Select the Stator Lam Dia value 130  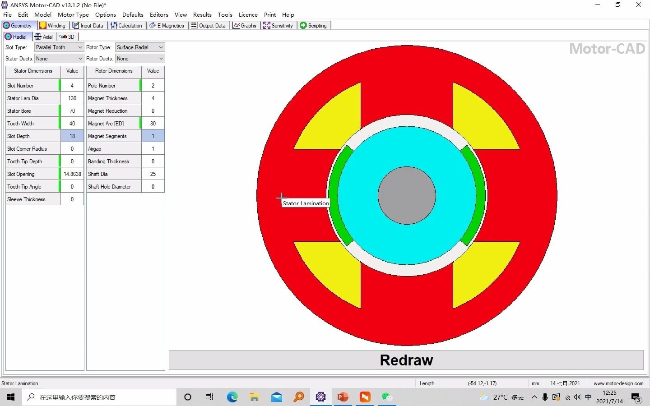click(x=72, y=98)
